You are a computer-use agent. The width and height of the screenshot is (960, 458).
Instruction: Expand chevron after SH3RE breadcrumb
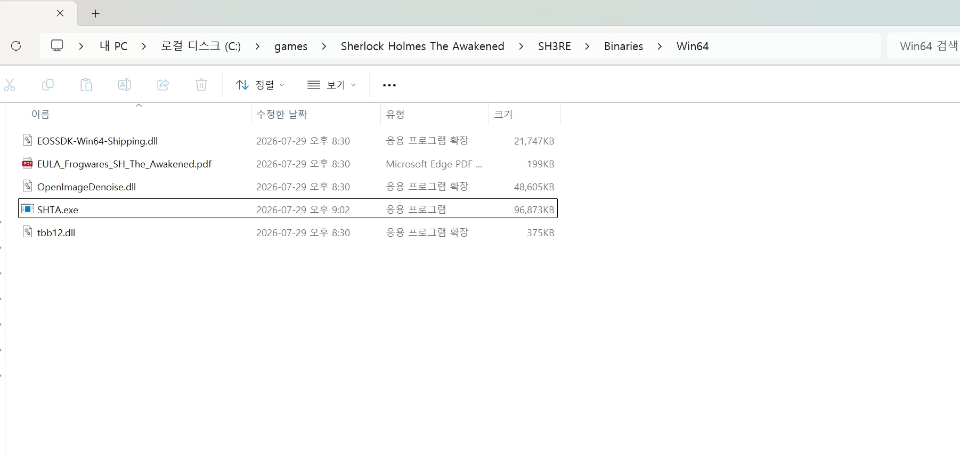(587, 46)
